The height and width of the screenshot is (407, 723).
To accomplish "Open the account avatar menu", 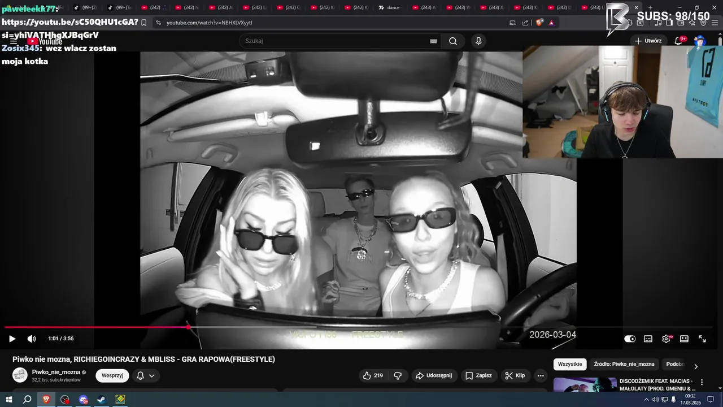I will tap(700, 41).
